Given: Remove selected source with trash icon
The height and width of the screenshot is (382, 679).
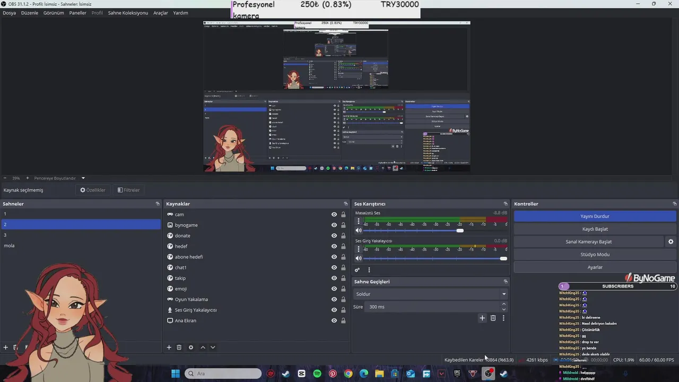Looking at the screenshot, I should pyautogui.click(x=179, y=348).
